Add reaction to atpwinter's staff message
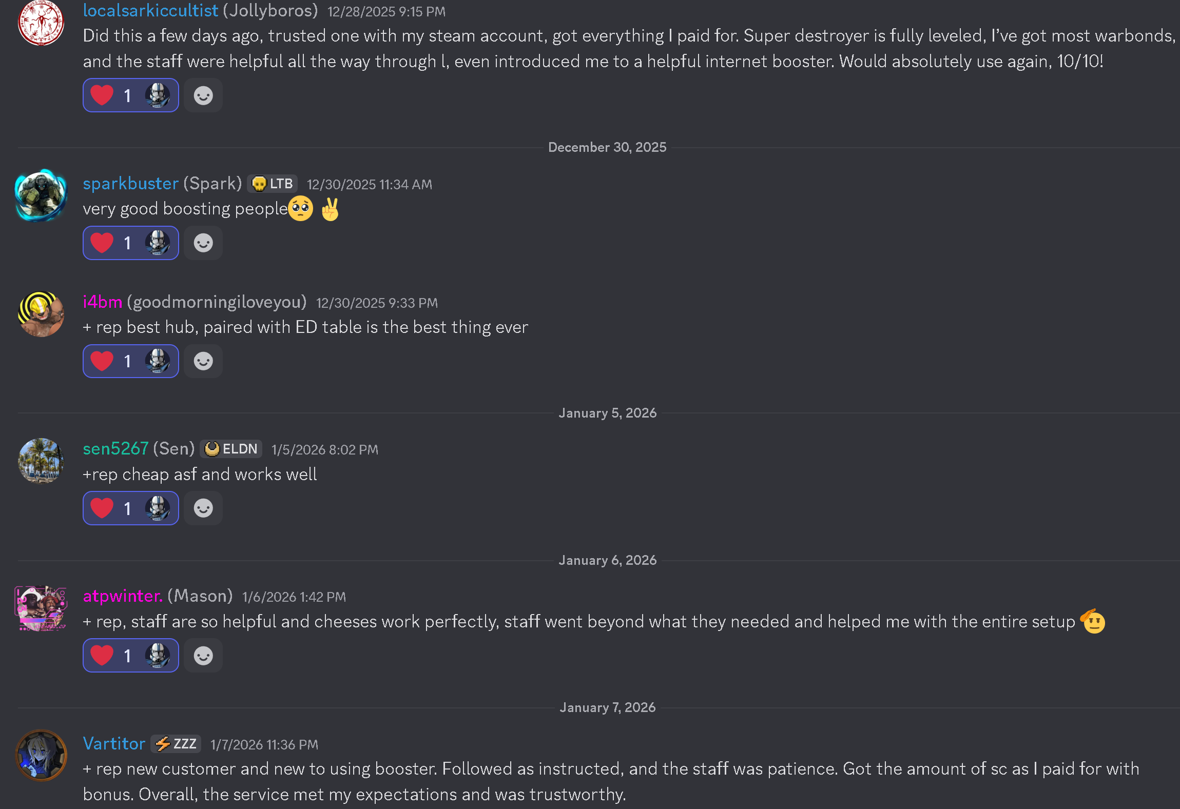This screenshot has height=809, width=1180. (x=203, y=656)
